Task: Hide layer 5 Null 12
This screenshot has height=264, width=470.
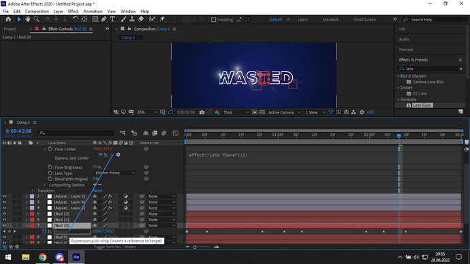Action: click(x=4, y=214)
